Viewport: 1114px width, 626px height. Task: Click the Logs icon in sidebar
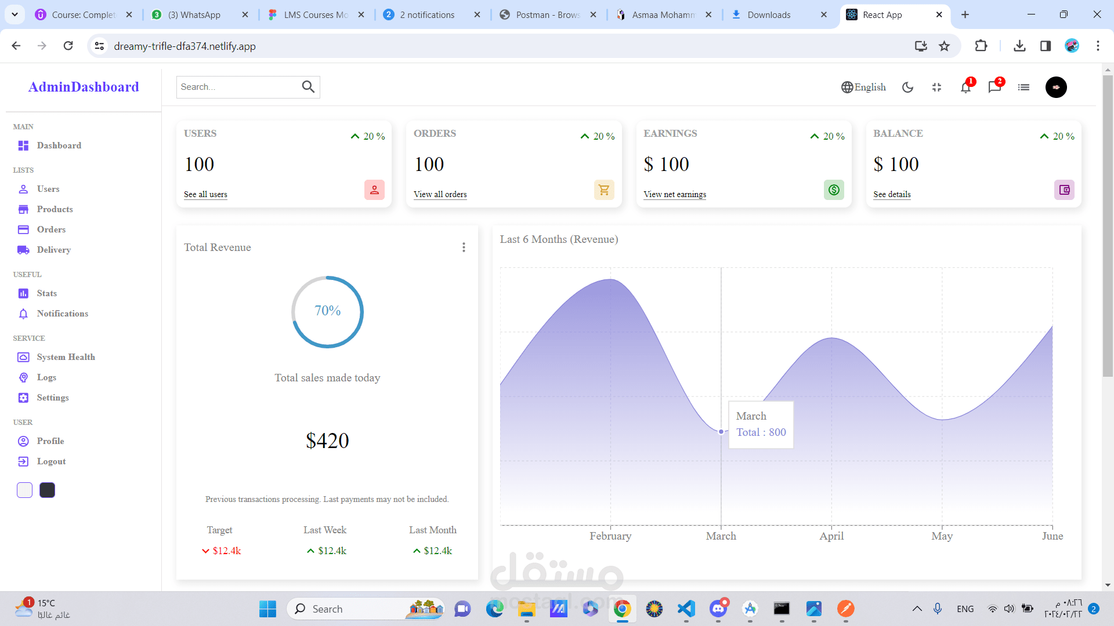click(23, 377)
